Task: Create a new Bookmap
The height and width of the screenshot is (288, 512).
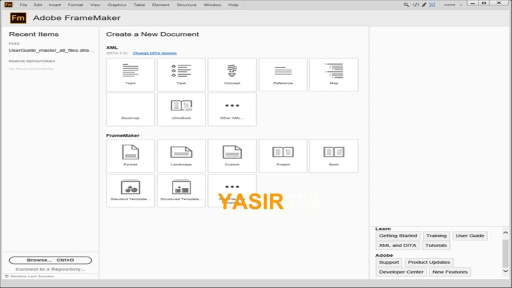Action: coord(130,109)
